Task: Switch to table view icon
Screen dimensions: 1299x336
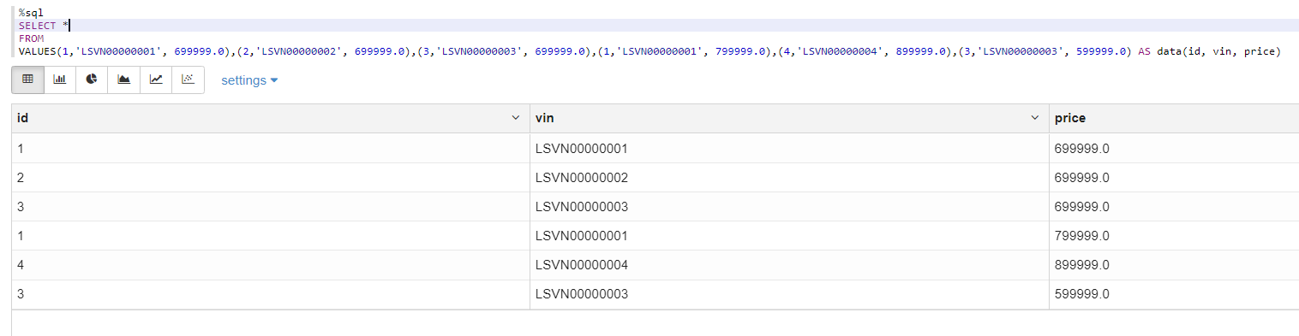Action: 27,80
